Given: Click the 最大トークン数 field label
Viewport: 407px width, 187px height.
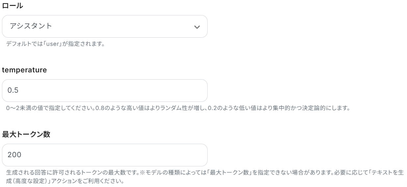Looking at the screenshot, I should point(26,134).
